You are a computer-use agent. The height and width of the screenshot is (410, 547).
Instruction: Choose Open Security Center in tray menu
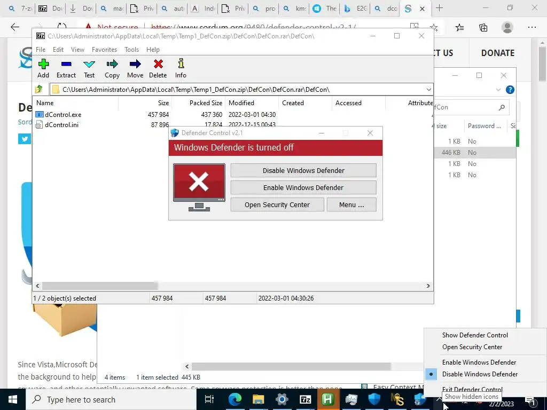click(x=472, y=347)
